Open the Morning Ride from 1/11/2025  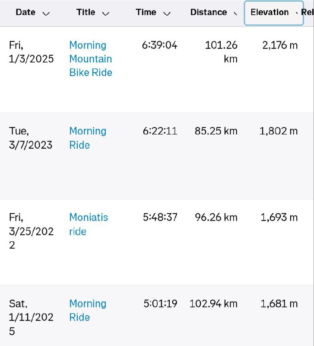point(88,310)
